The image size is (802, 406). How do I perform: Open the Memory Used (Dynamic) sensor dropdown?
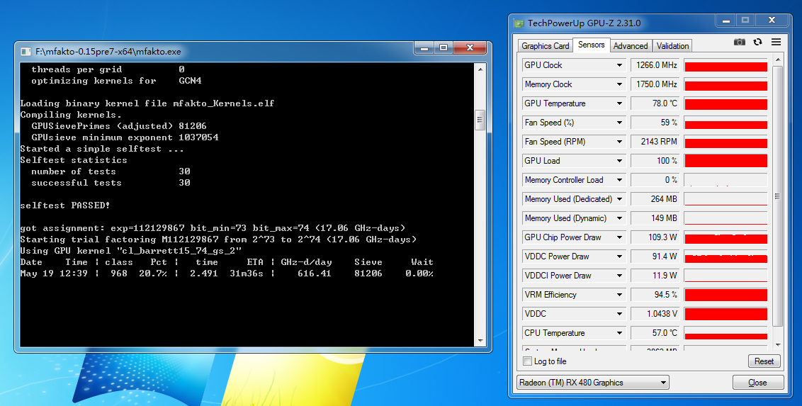tap(619, 218)
